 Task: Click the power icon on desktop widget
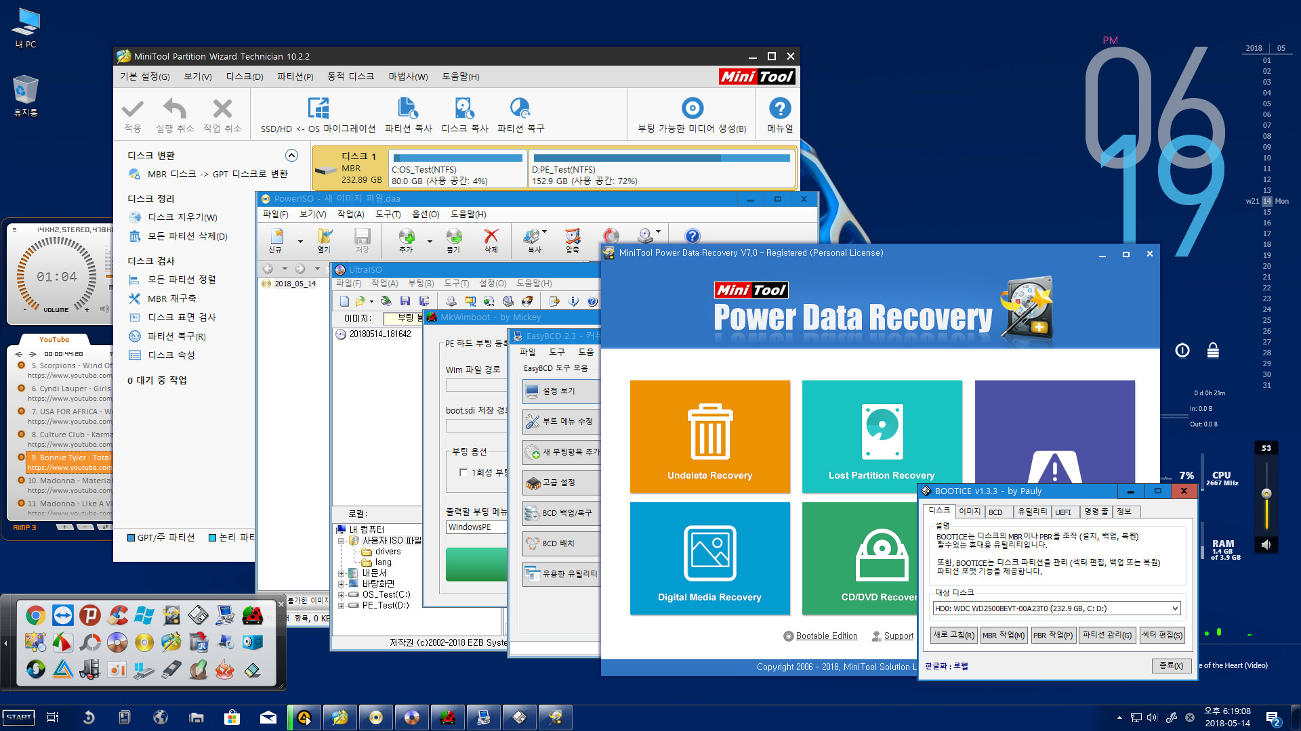[x=1182, y=350]
